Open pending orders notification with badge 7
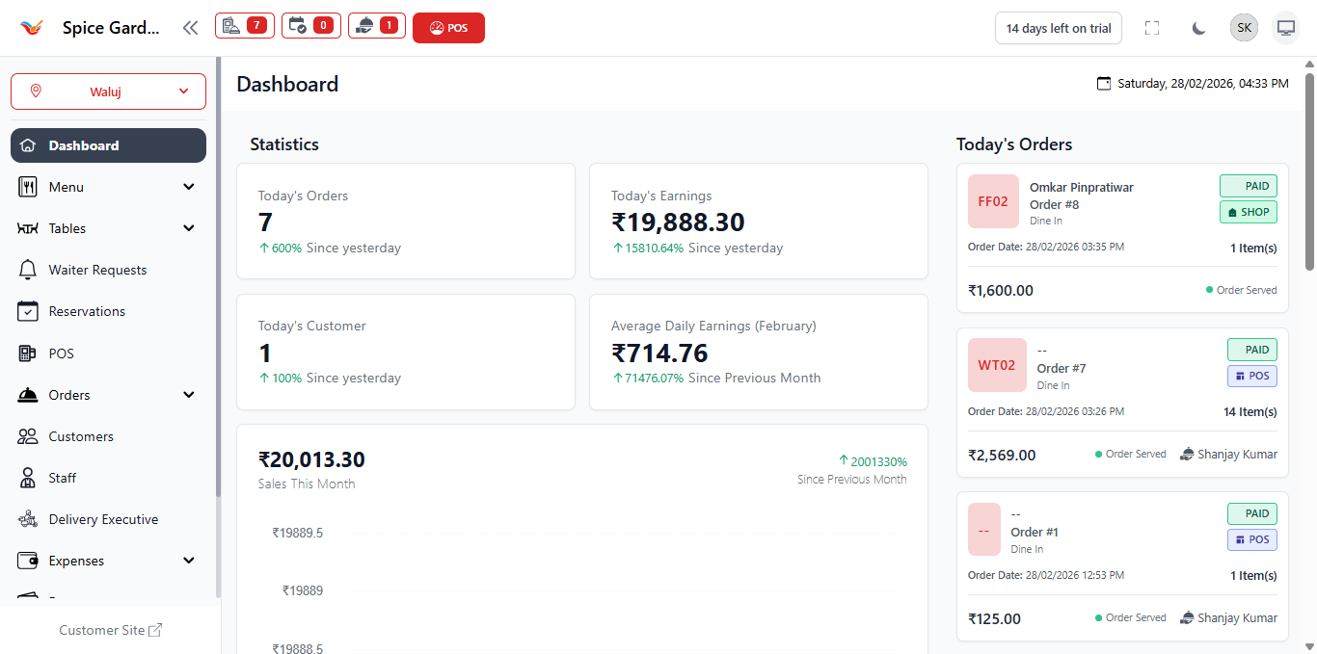This screenshot has width=1317, height=654. (x=244, y=27)
